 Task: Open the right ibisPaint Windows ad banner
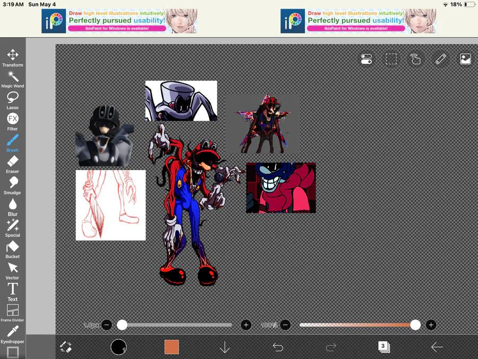[358, 21]
